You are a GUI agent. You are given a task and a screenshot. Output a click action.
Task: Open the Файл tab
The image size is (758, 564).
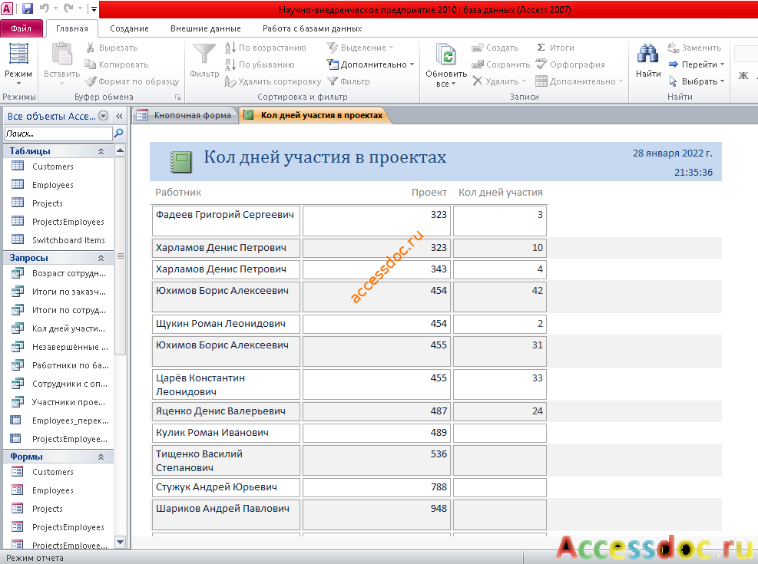(22, 28)
